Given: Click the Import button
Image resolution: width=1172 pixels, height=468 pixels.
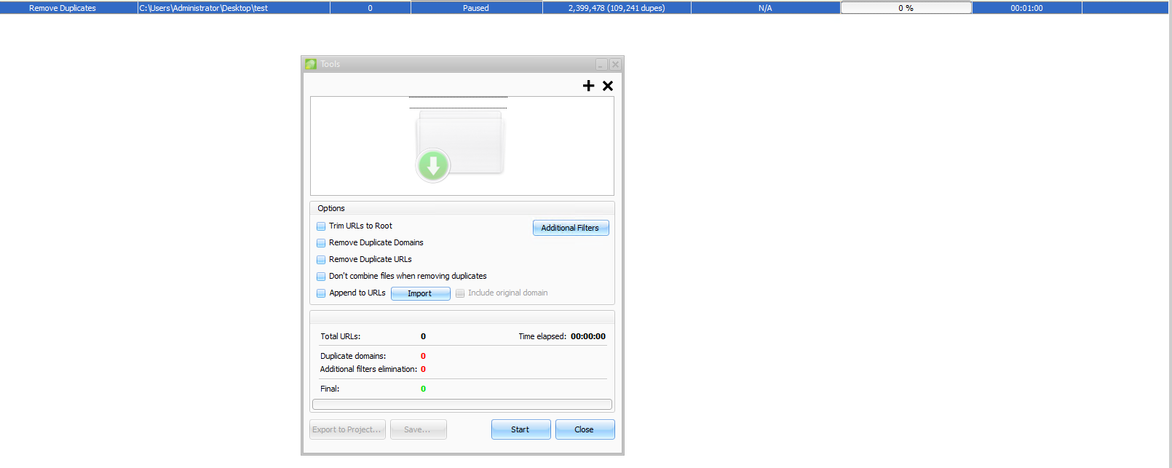Looking at the screenshot, I should click(x=420, y=293).
